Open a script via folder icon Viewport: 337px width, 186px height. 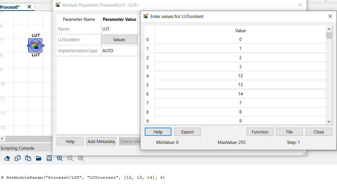39,158
